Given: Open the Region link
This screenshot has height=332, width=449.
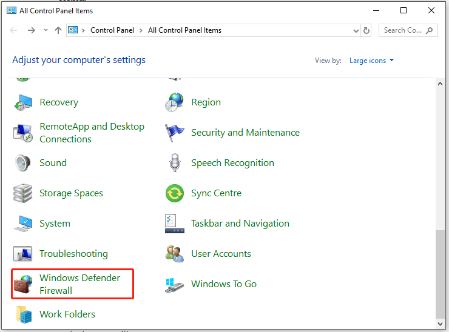Looking at the screenshot, I should pyautogui.click(x=206, y=102).
